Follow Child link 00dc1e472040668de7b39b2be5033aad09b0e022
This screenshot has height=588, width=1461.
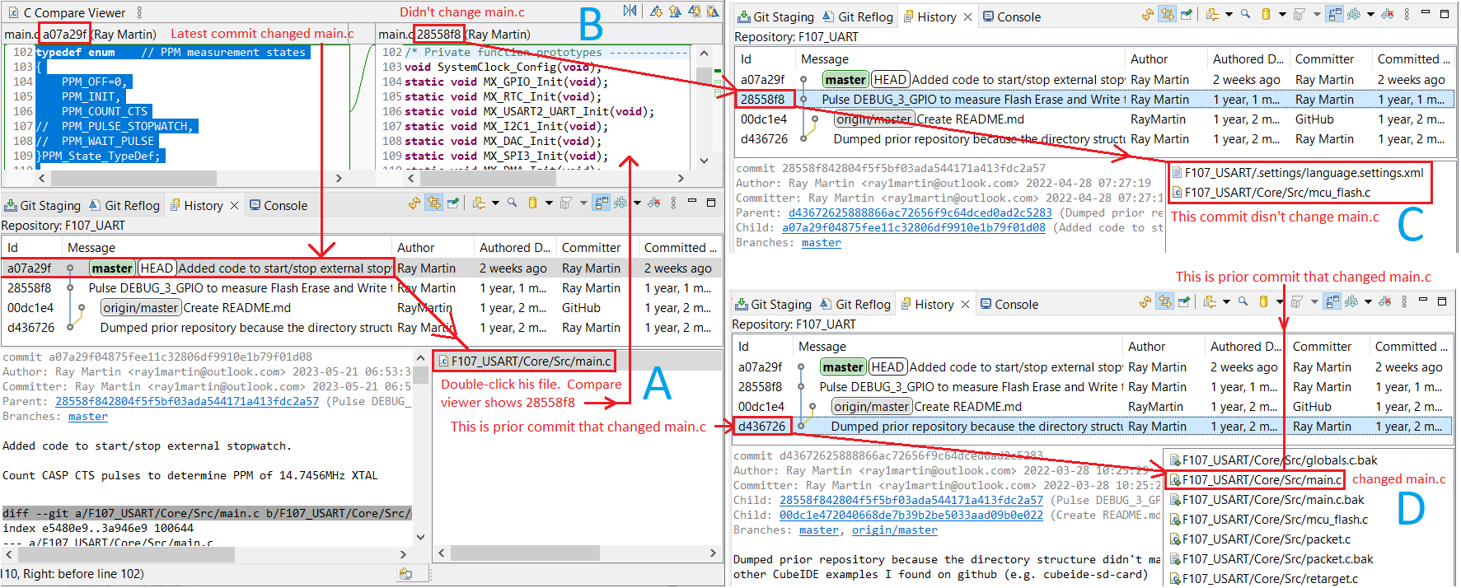pos(911,515)
